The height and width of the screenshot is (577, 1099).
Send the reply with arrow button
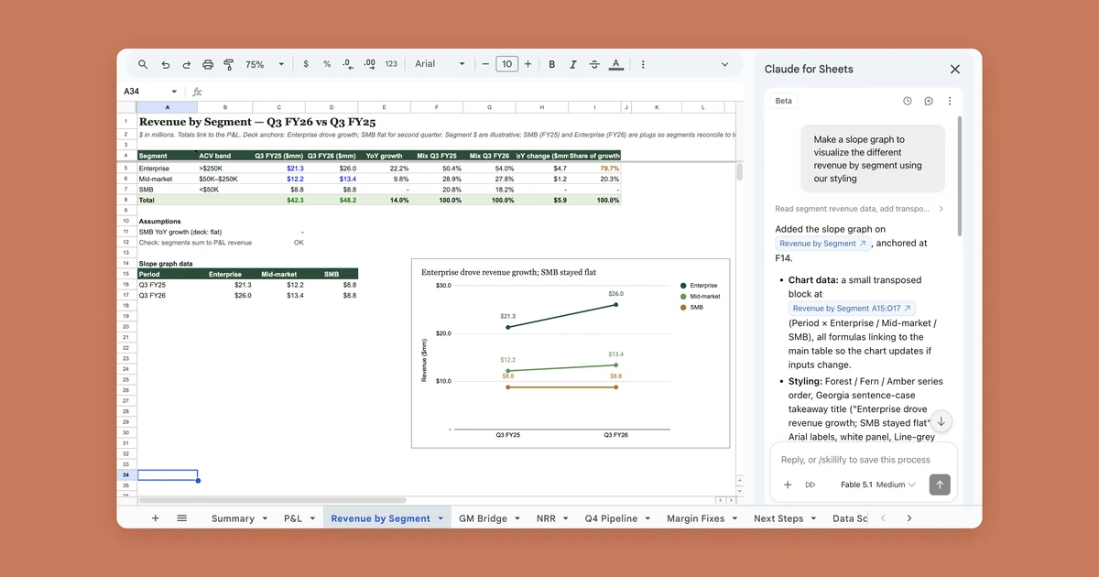point(940,484)
